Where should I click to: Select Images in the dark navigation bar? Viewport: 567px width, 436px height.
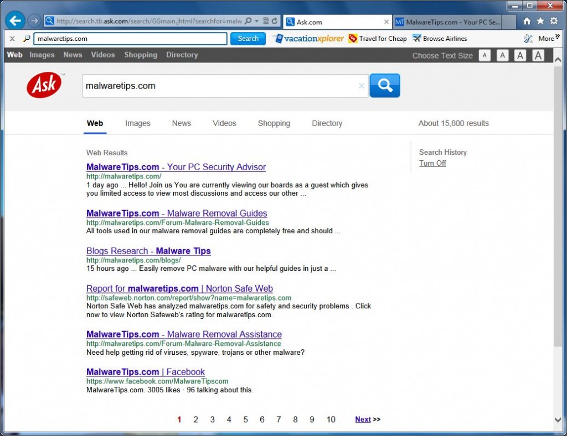click(42, 55)
